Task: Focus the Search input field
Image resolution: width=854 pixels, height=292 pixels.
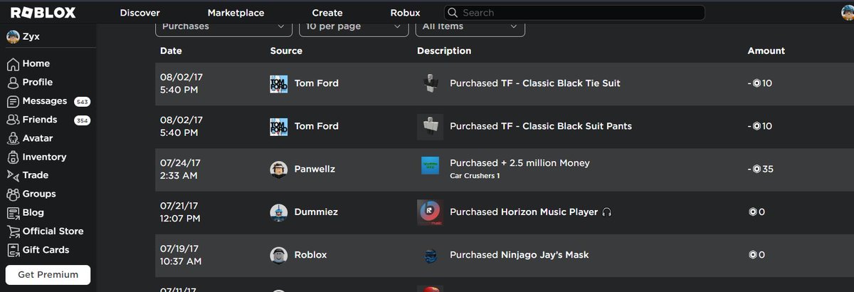Action: click(x=575, y=13)
